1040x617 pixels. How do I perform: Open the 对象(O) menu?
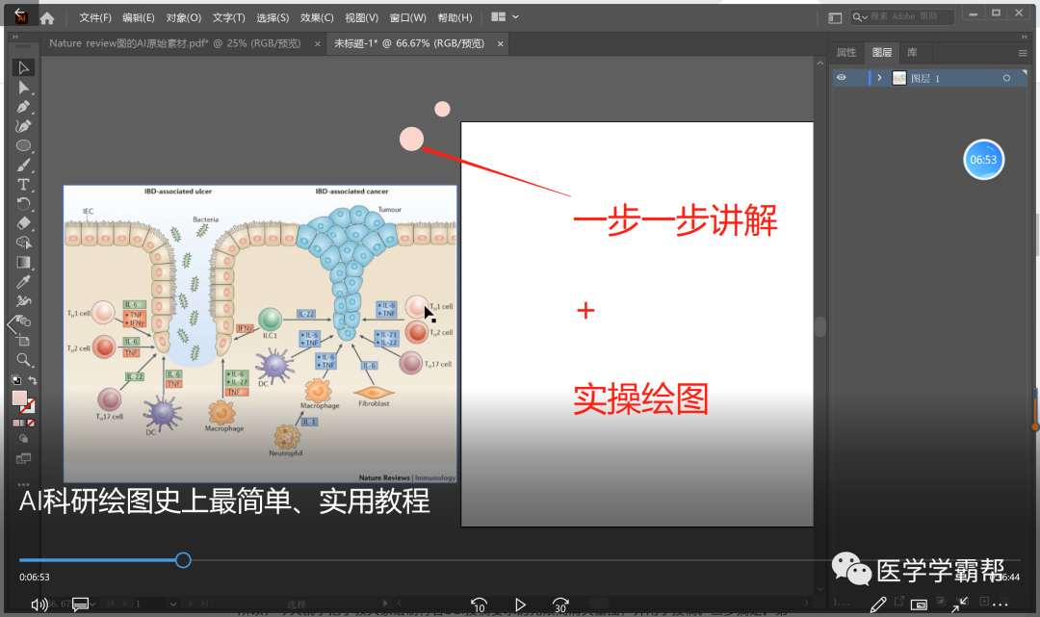pyautogui.click(x=184, y=18)
